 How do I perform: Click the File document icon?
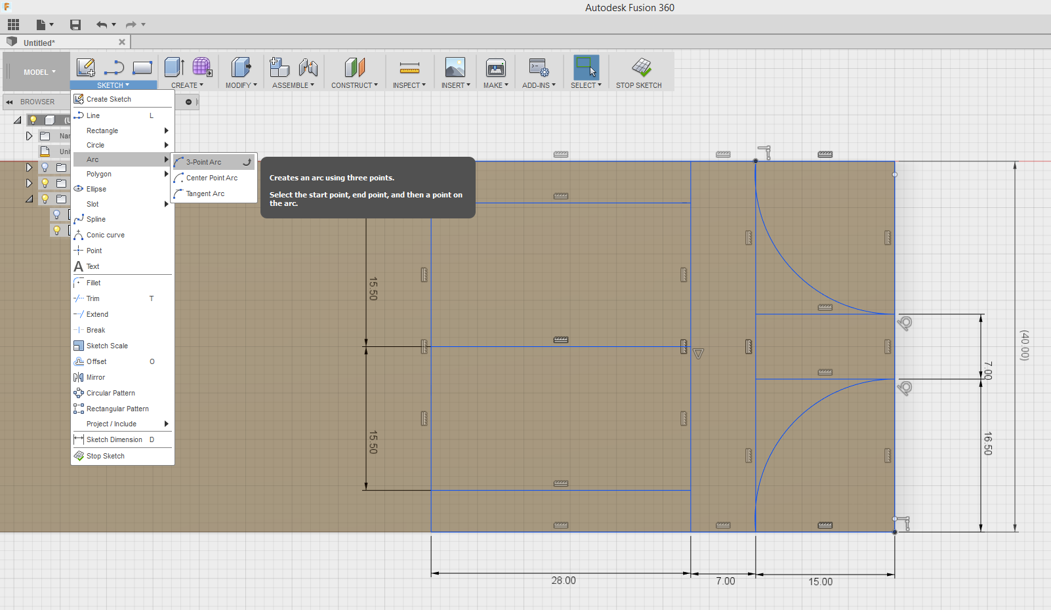[41, 25]
